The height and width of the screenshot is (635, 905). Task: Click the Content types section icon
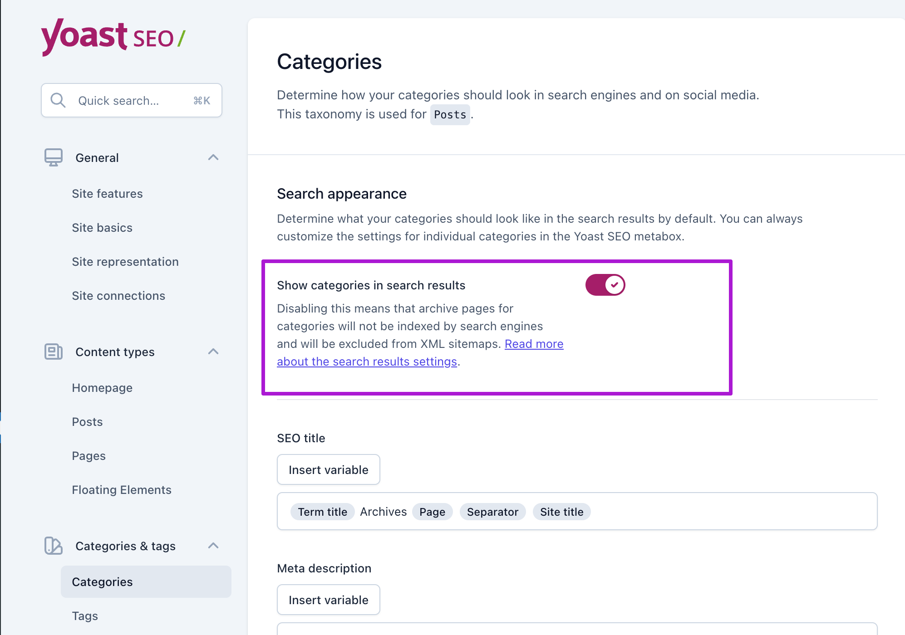tap(53, 352)
